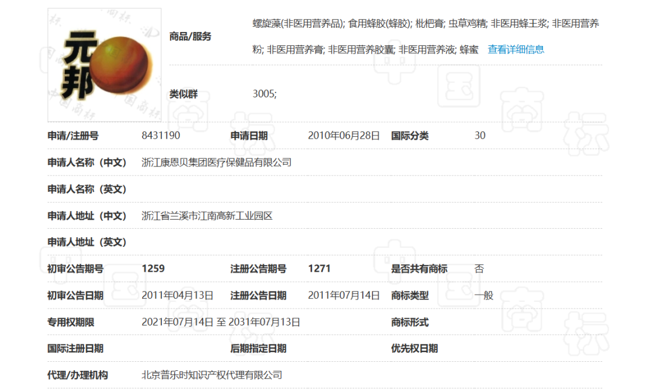Click the 申请人名称（中文） label
The image size is (653, 389).
pos(86,162)
